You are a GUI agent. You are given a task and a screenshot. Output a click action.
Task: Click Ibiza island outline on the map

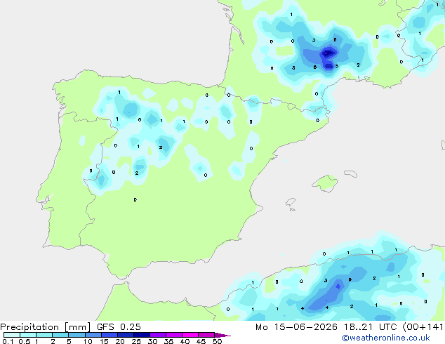tap(291, 202)
